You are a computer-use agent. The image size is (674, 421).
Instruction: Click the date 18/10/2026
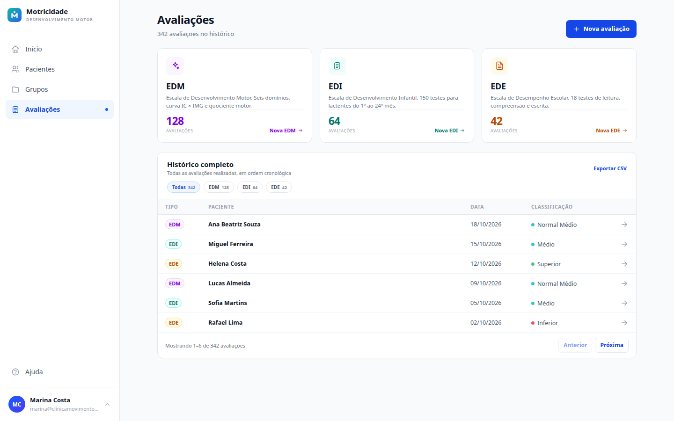(486, 225)
